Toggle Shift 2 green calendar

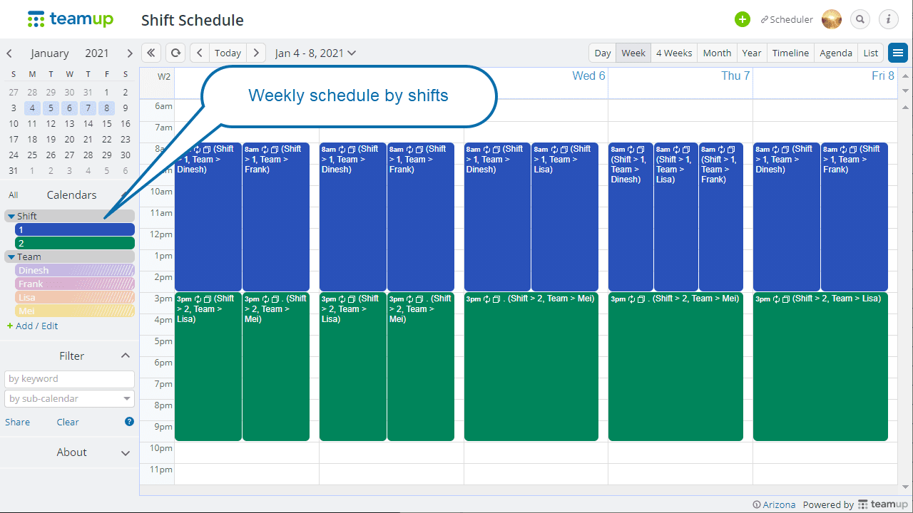click(x=75, y=243)
